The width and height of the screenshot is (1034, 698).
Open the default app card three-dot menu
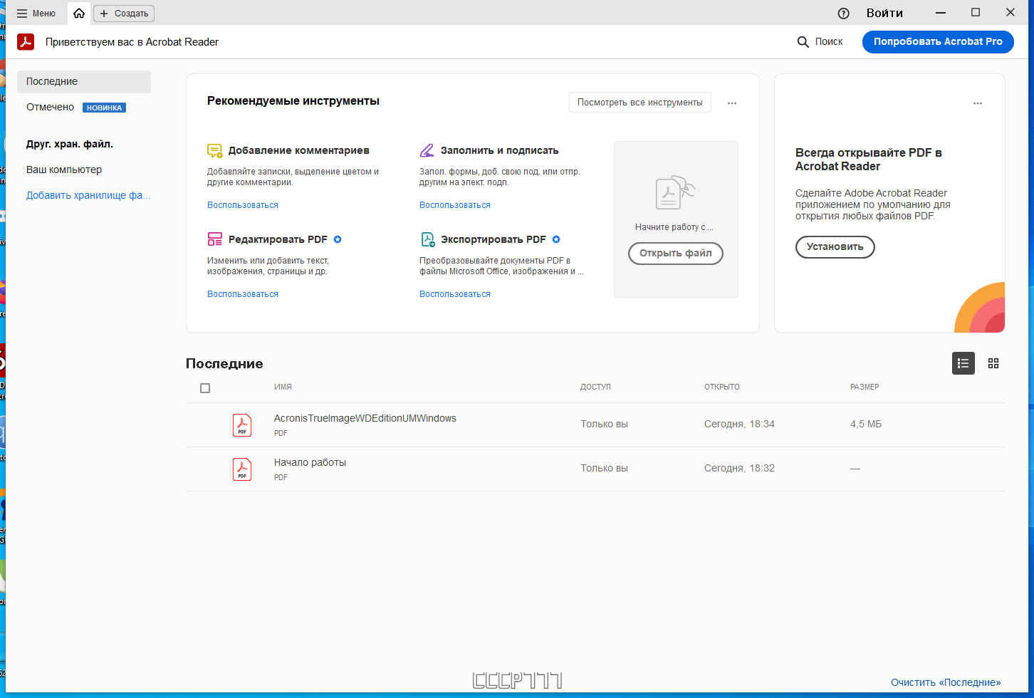[978, 103]
